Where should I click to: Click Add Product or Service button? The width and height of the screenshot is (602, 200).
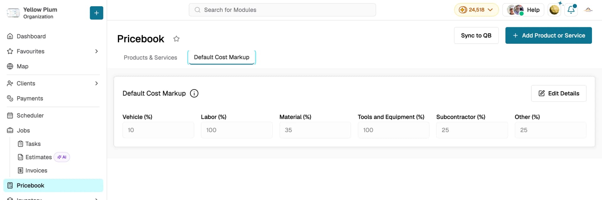(548, 35)
